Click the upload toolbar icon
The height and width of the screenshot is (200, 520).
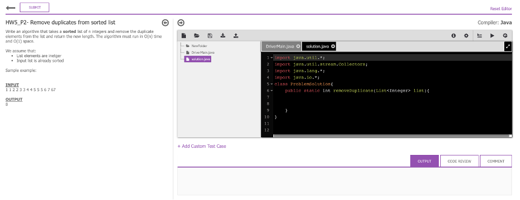[236, 36]
